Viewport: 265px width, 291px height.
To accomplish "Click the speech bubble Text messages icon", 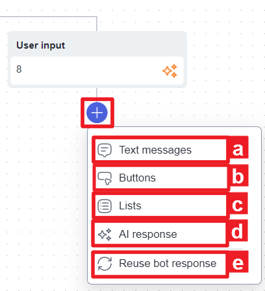I will [105, 150].
